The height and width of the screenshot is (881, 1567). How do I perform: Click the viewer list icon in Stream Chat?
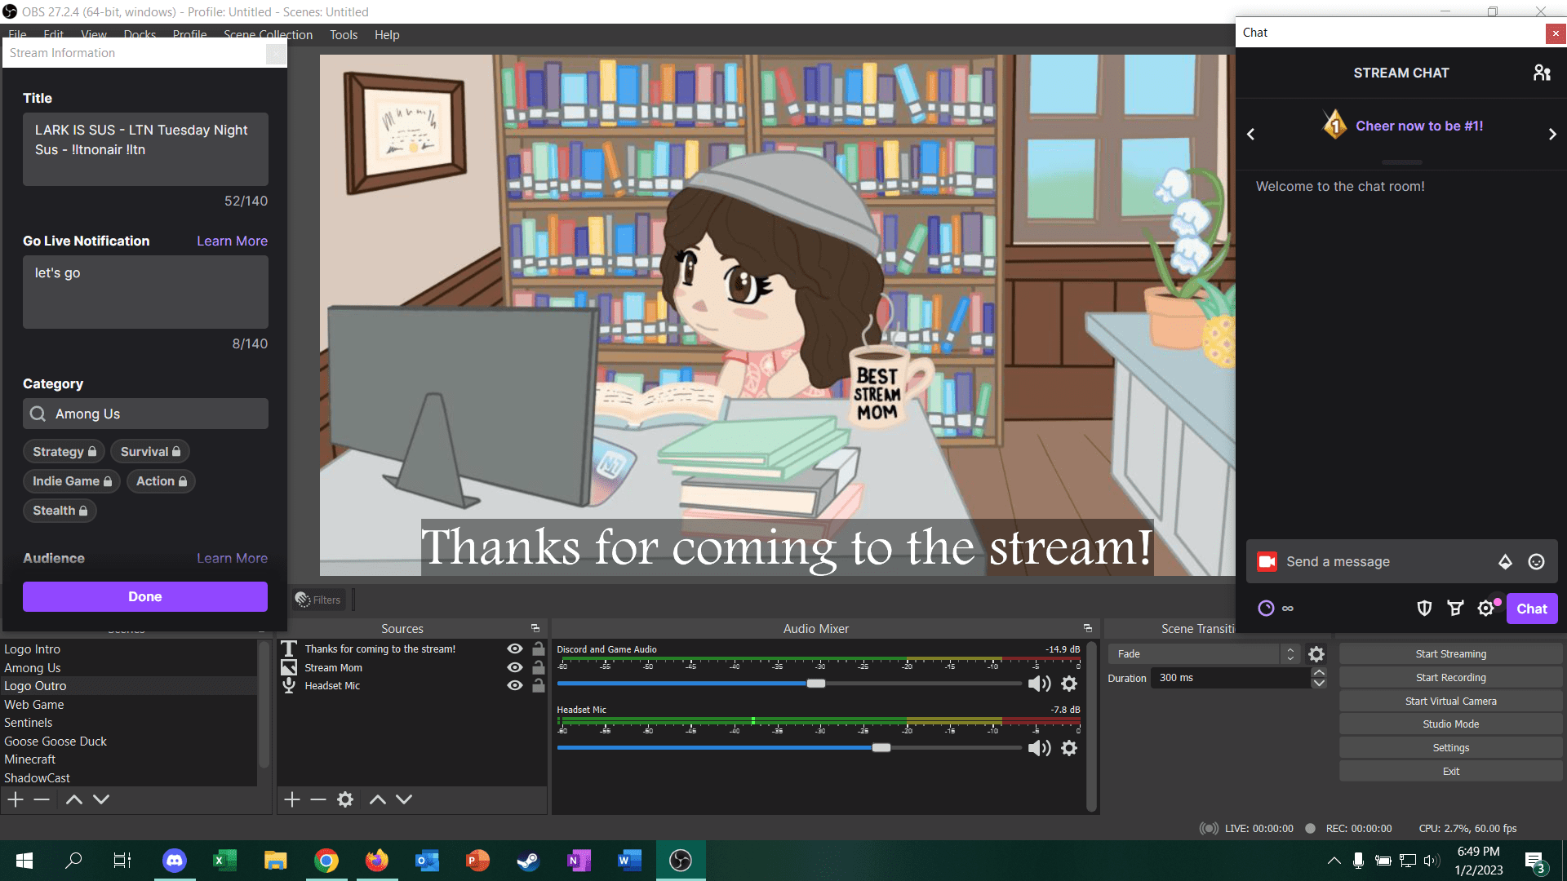click(x=1543, y=73)
